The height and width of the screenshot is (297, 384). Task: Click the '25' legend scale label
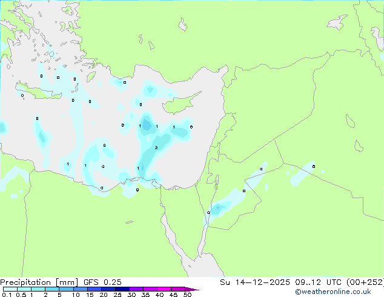click(118, 295)
